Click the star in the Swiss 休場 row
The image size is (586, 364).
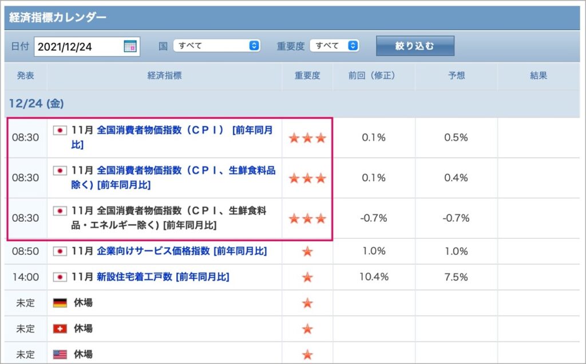coord(307,329)
